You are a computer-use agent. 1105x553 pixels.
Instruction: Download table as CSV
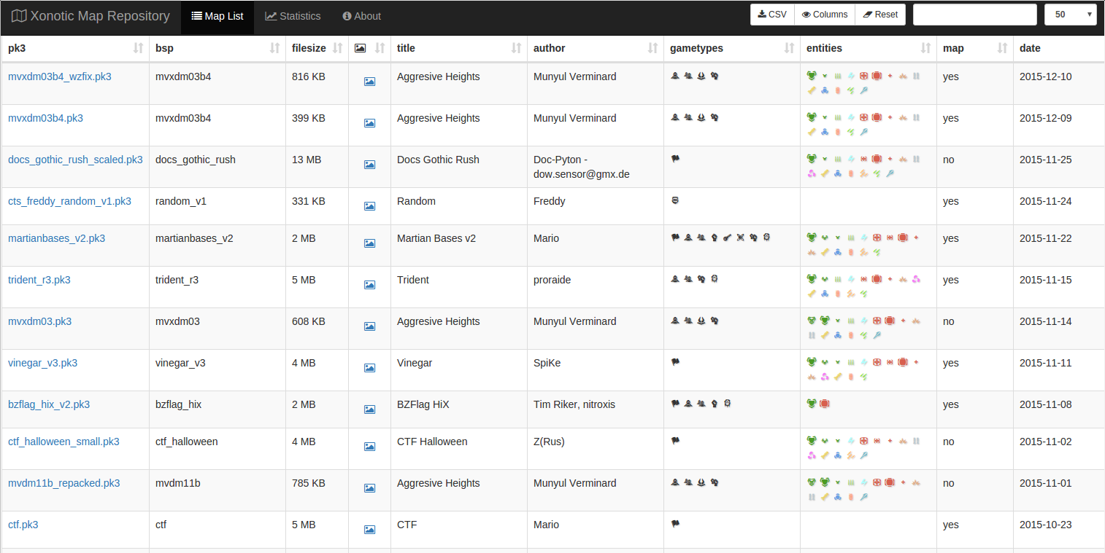tap(772, 15)
